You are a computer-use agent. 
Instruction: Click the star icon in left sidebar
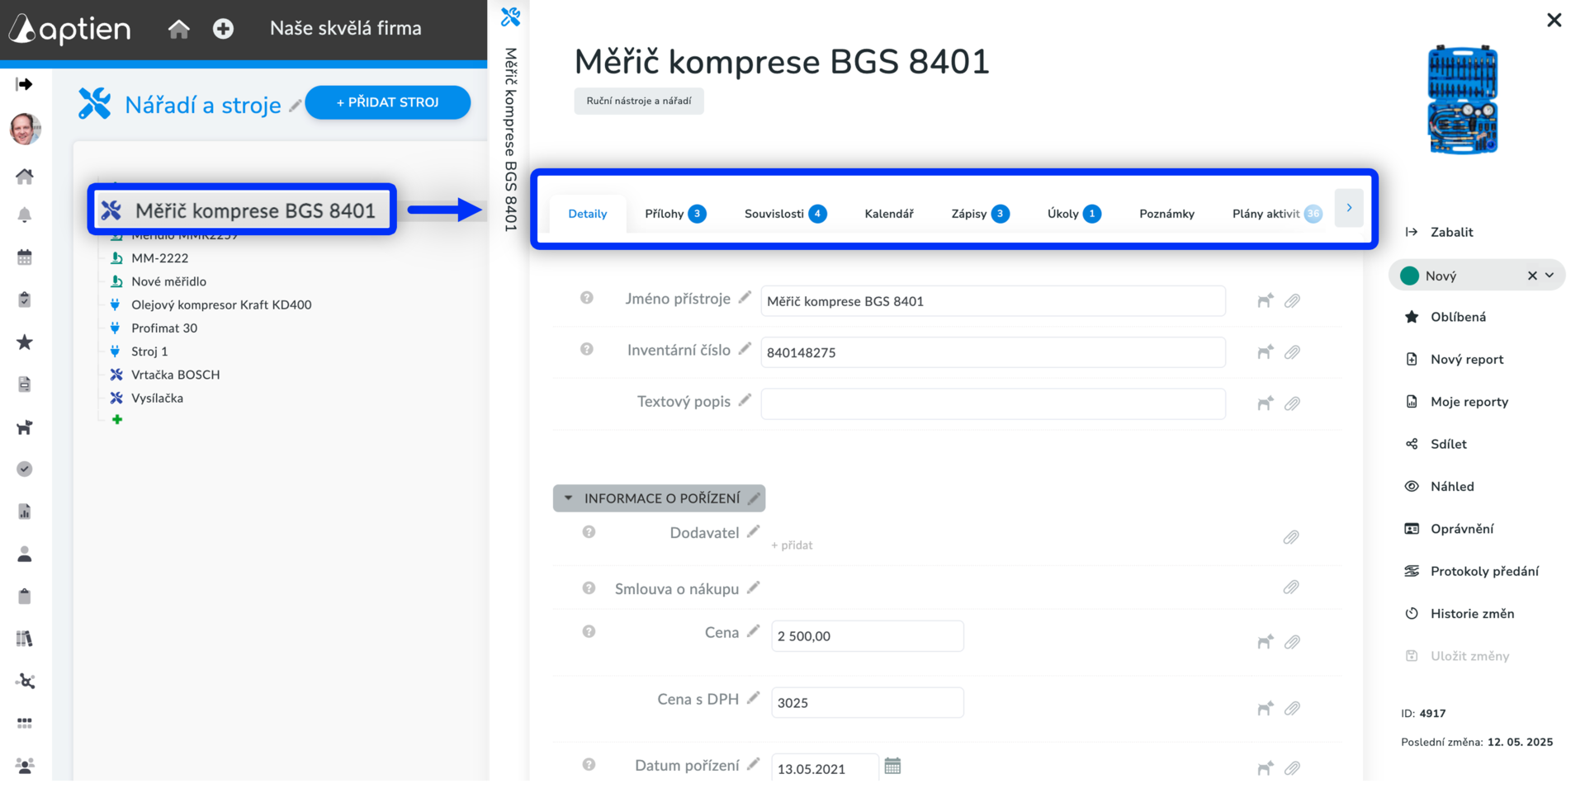25,342
